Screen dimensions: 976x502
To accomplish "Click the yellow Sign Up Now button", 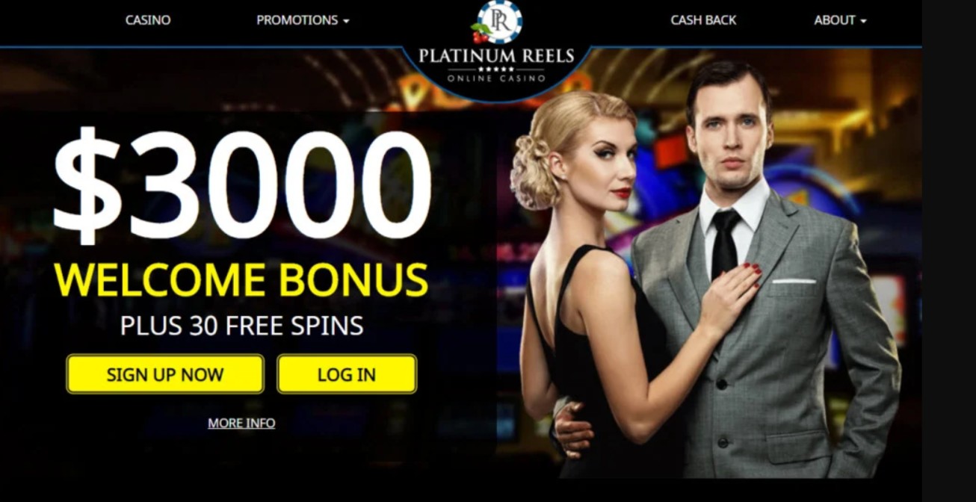I will (x=165, y=374).
